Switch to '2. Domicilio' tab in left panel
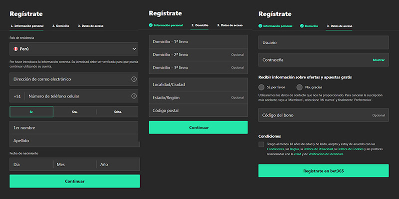The width and height of the screenshot is (399, 199). (60, 26)
